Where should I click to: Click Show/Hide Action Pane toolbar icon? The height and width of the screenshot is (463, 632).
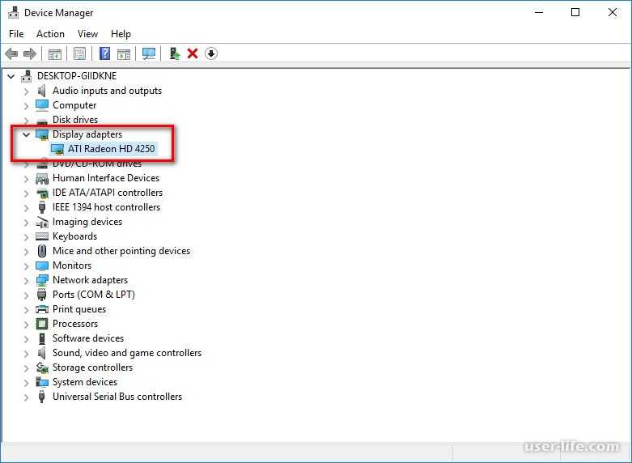click(x=124, y=53)
